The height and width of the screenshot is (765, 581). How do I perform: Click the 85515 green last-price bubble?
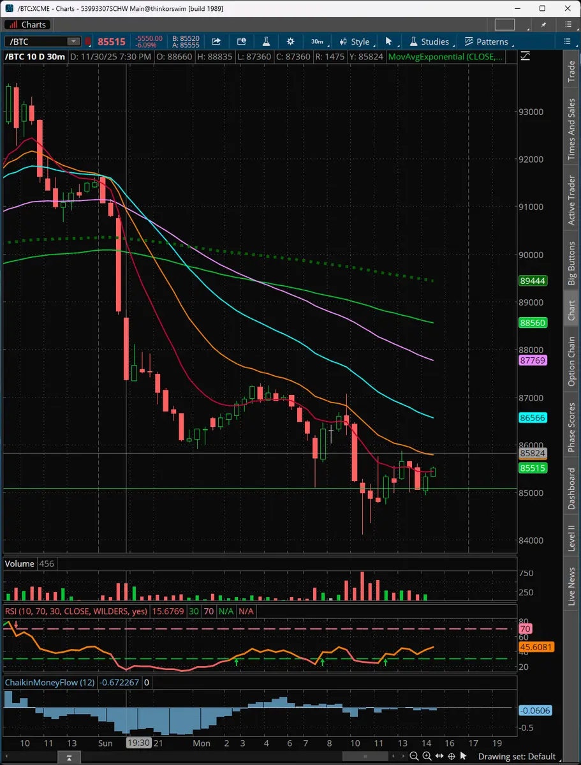click(x=533, y=468)
